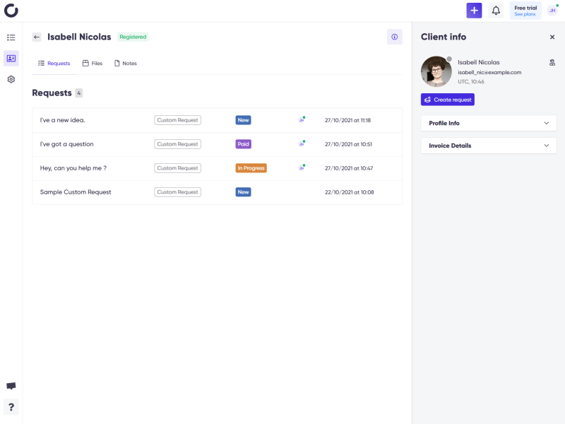Go back with the left arrow

click(x=37, y=37)
